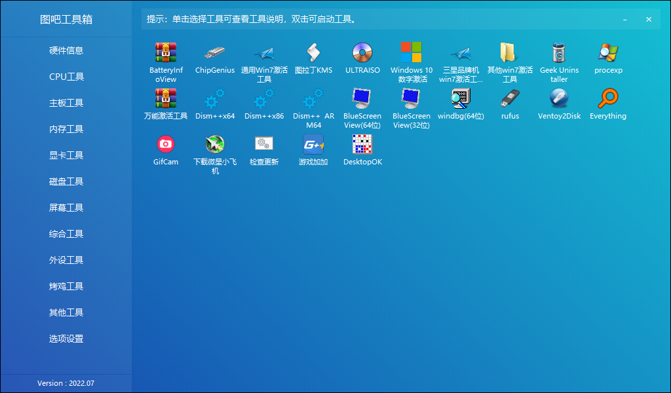The height and width of the screenshot is (393, 671).
Task: Select the Dism++x64 gear icon
Action: click(215, 99)
